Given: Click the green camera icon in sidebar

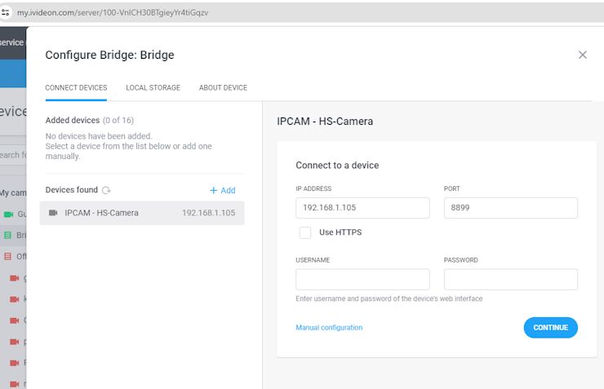Looking at the screenshot, I should pos(8,214).
